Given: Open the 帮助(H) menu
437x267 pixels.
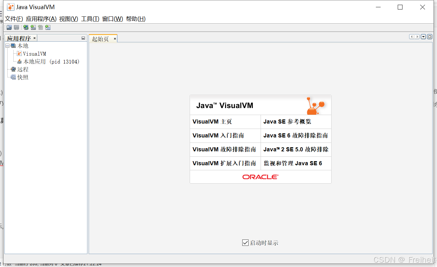Looking at the screenshot, I should point(136,19).
